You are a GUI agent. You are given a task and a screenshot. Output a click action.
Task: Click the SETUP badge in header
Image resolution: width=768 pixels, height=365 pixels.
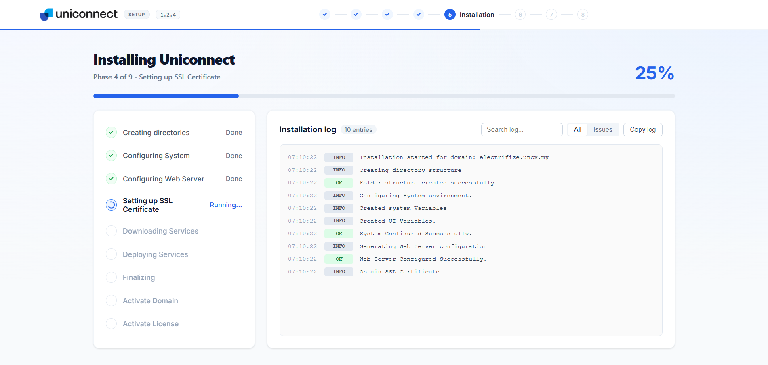click(x=137, y=15)
